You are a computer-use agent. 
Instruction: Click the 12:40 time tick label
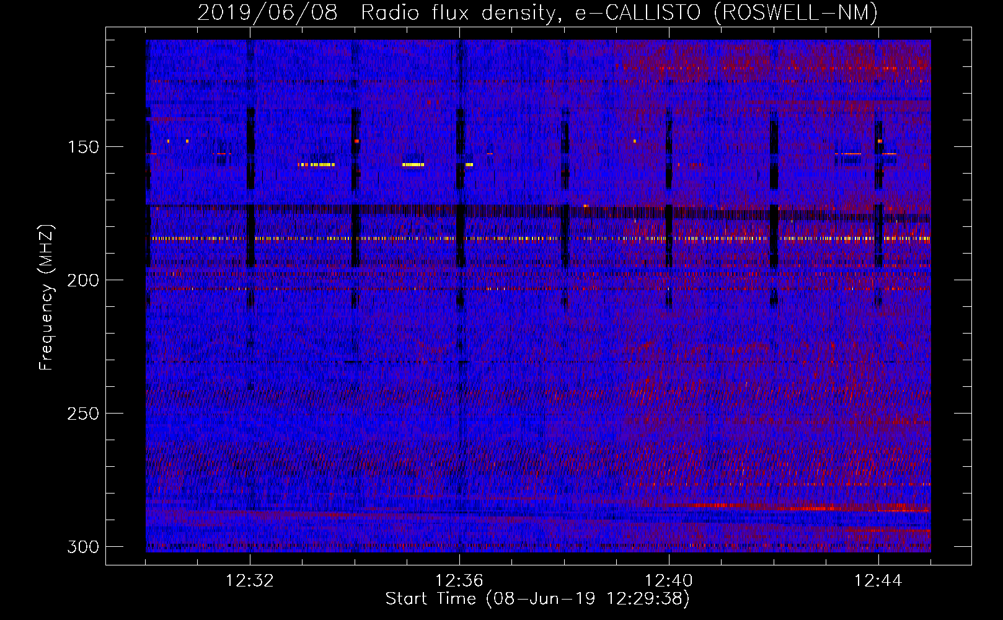point(669,581)
